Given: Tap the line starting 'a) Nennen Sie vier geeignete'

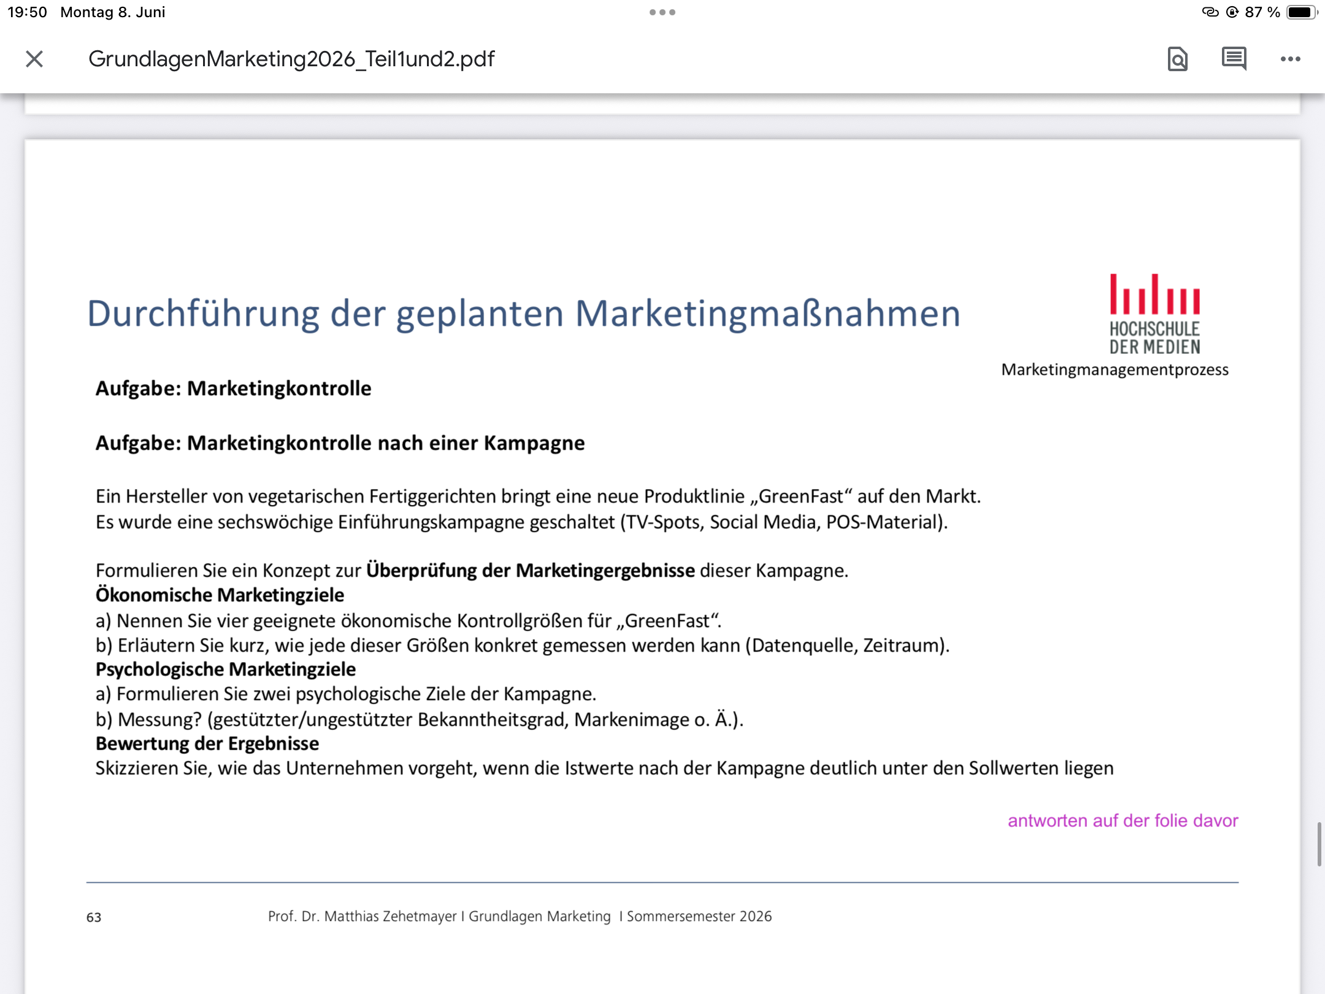Looking at the screenshot, I should [409, 621].
